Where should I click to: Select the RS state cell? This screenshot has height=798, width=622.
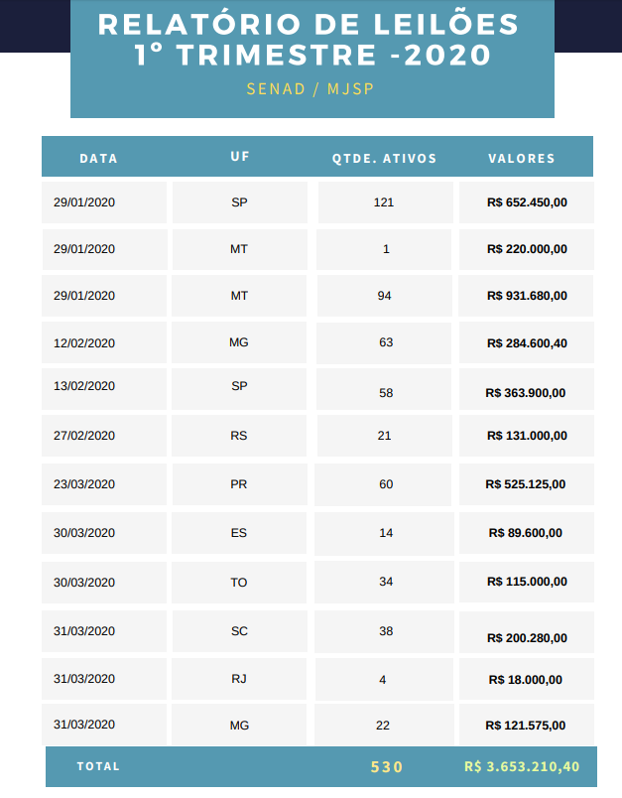click(x=239, y=435)
